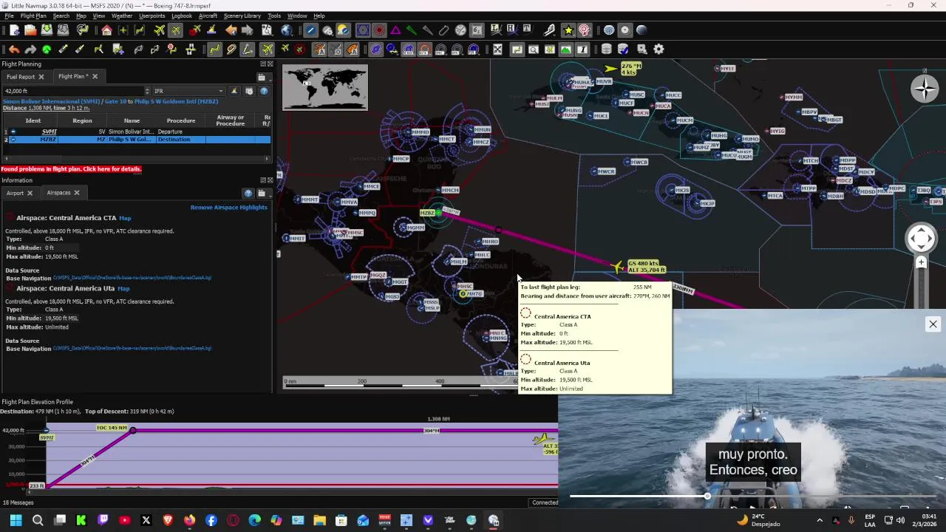Toggle the show user aircraft button
Screen dimensions: 946x532
click(267, 50)
